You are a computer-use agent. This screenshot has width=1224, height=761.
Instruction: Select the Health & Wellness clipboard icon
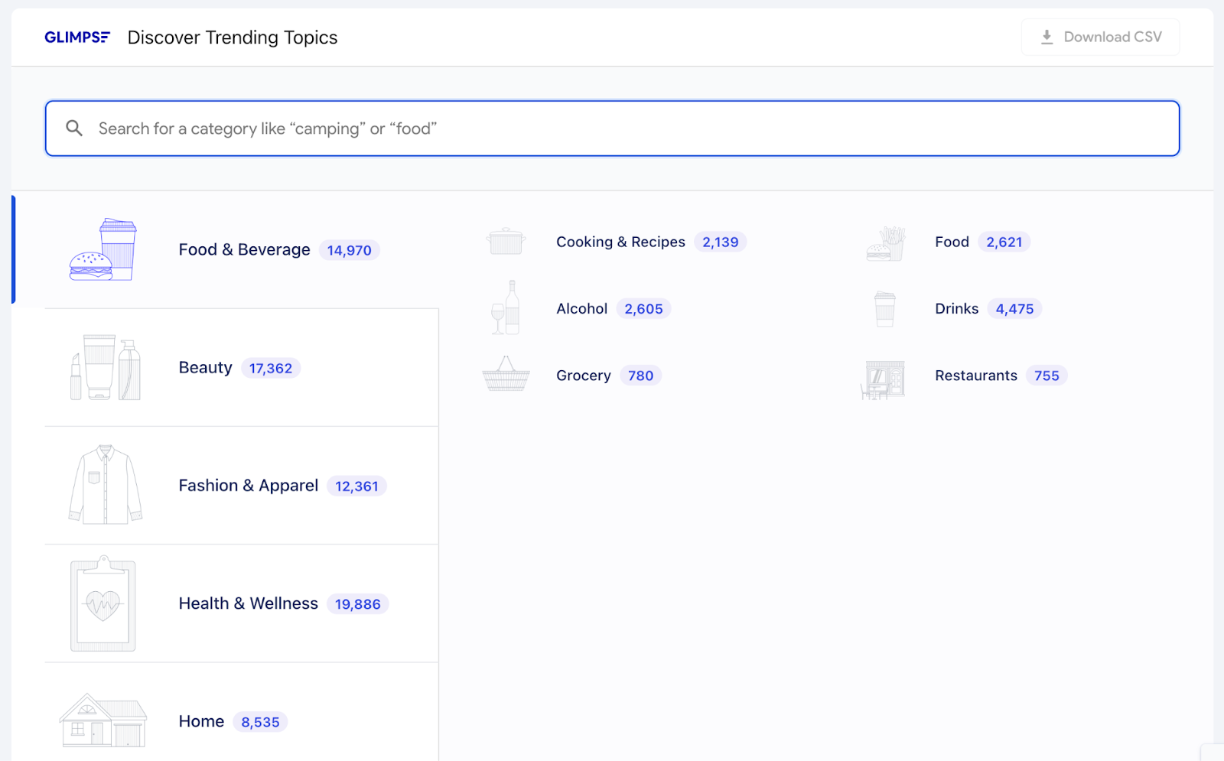coord(103,603)
